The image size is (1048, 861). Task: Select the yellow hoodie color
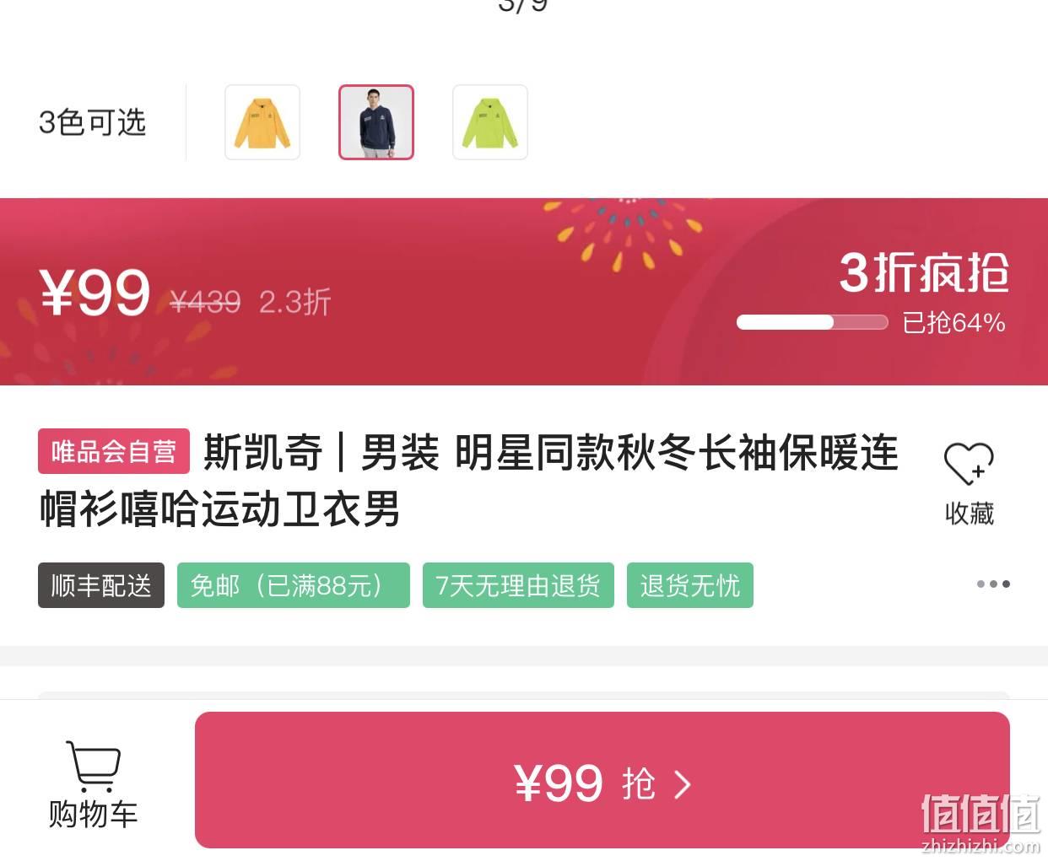pos(262,122)
